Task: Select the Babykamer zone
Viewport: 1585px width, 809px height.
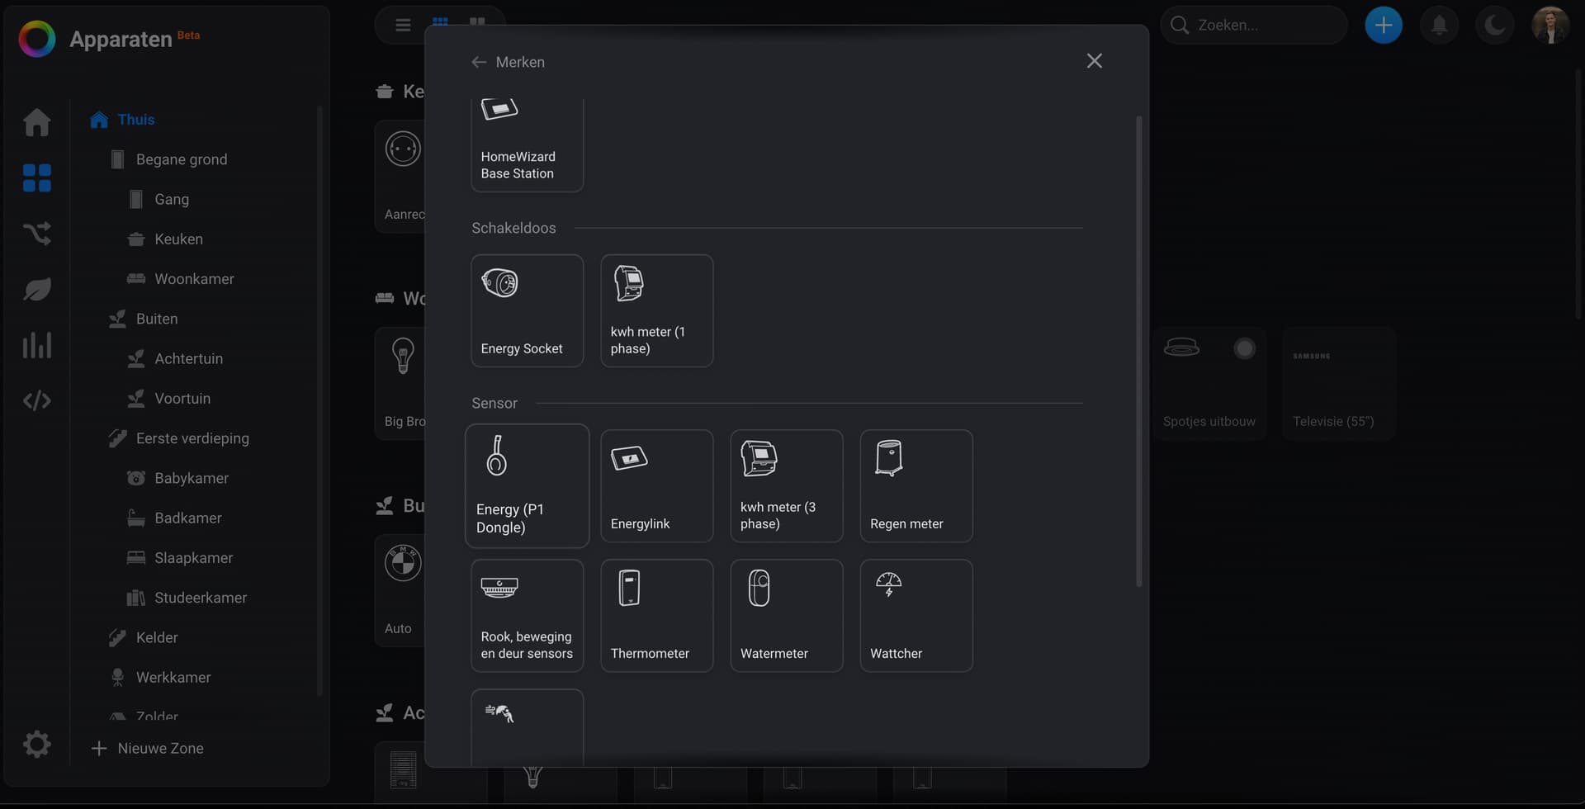Action: [178, 478]
